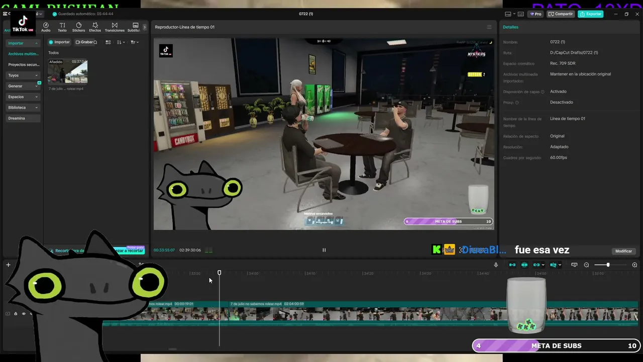Click the Rec. 709 SDR color space value

point(563,63)
